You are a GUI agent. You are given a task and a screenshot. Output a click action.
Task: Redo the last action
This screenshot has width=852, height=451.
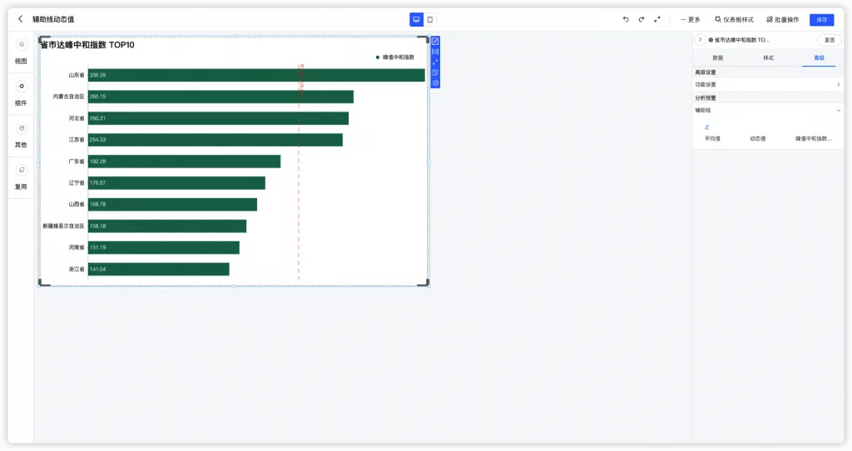pos(641,20)
